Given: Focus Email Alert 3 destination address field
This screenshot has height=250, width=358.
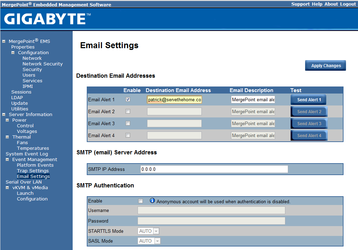Looking at the screenshot, I should (175, 123).
